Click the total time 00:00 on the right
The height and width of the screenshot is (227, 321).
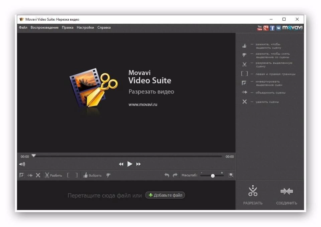(x=229, y=157)
